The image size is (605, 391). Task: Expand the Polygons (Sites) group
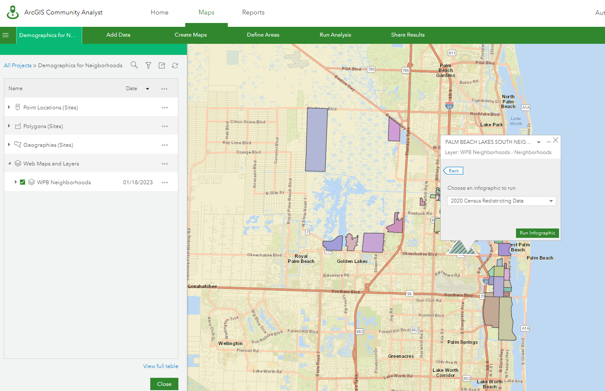pyautogui.click(x=9, y=126)
